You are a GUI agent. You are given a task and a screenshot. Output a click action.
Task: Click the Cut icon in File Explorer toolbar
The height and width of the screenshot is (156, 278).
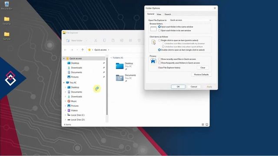point(96,40)
